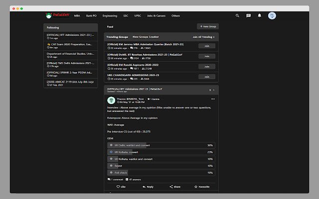Open IIM Ranchi Aspirants 2020-2022 title
The image size is (319, 199).
[133, 65]
